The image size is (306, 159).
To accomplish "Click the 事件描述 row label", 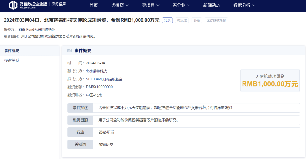I will (x=80, y=108).
